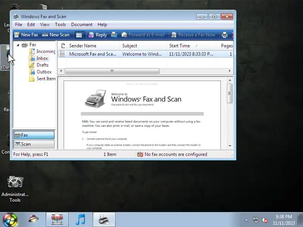
Task: Open the Drafts folder
Action: (x=42, y=65)
